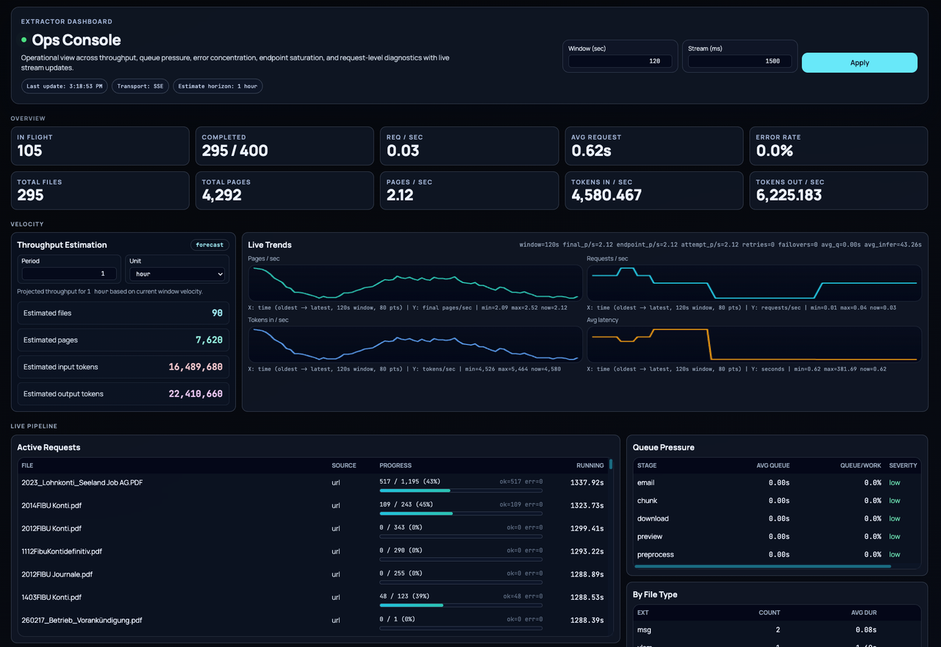The height and width of the screenshot is (647, 941).
Task: Focus the Window (sec) input field
Action: coord(620,61)
